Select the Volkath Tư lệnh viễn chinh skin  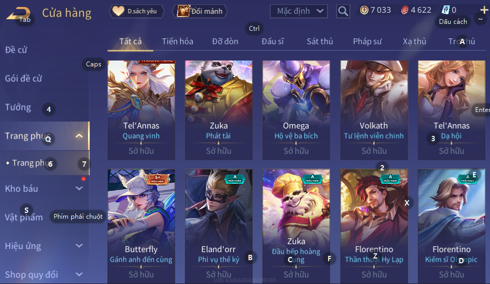pos(374,110)
